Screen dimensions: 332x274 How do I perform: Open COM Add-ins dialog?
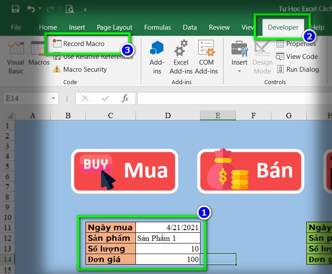coord(206,58)
